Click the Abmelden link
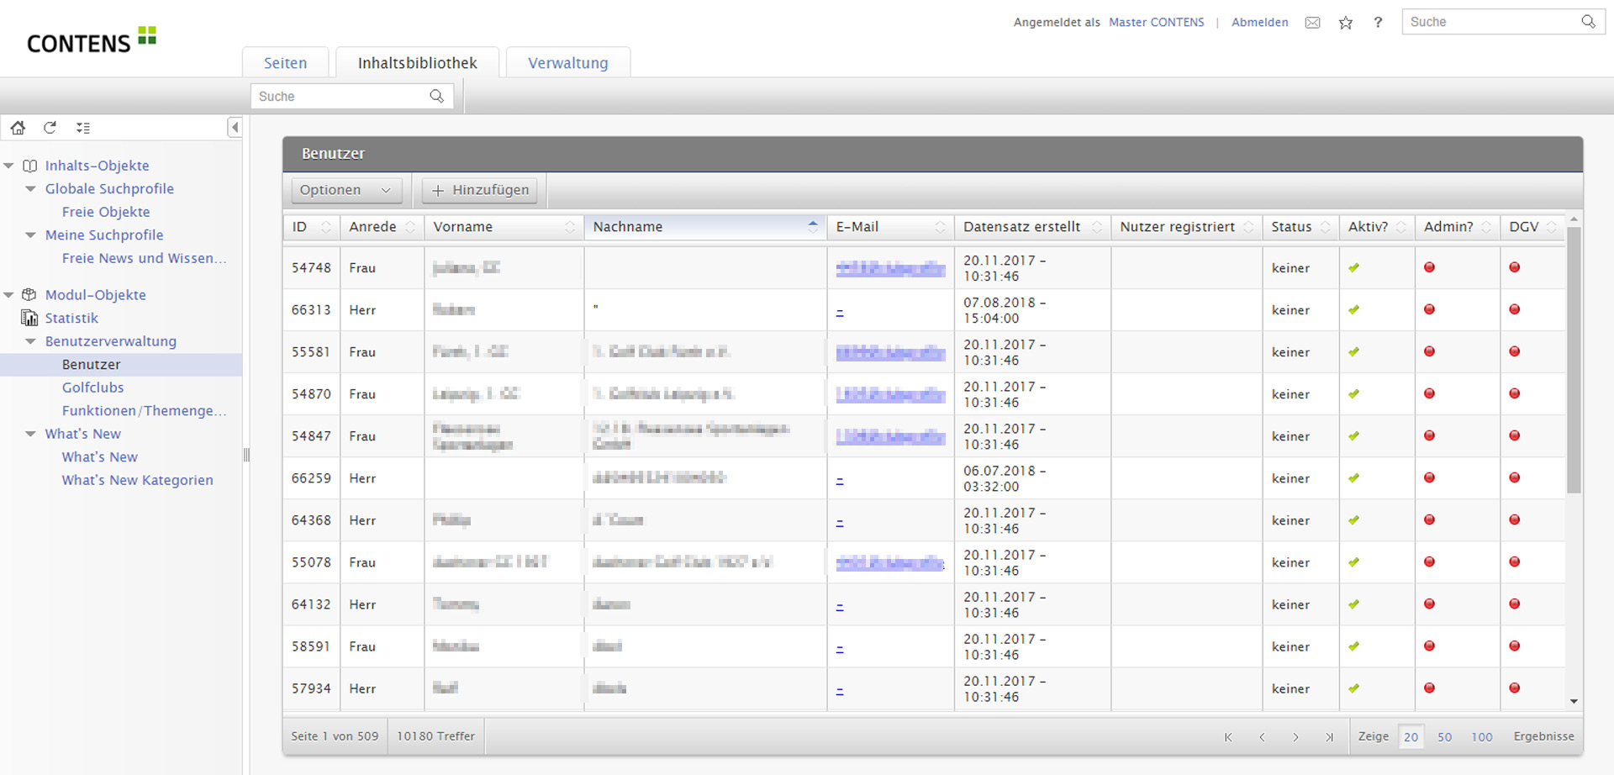 point(1259,23)
